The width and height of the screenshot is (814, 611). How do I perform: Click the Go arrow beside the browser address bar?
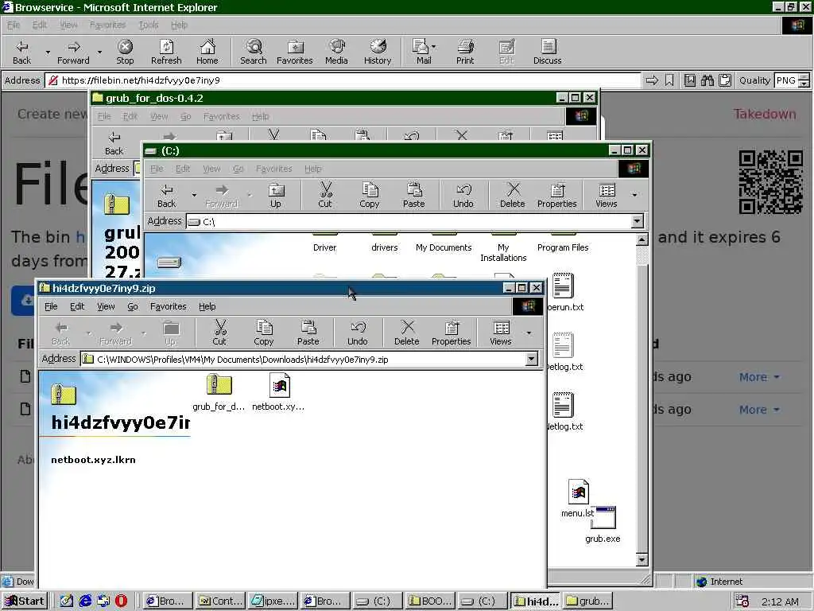[652, 80]
